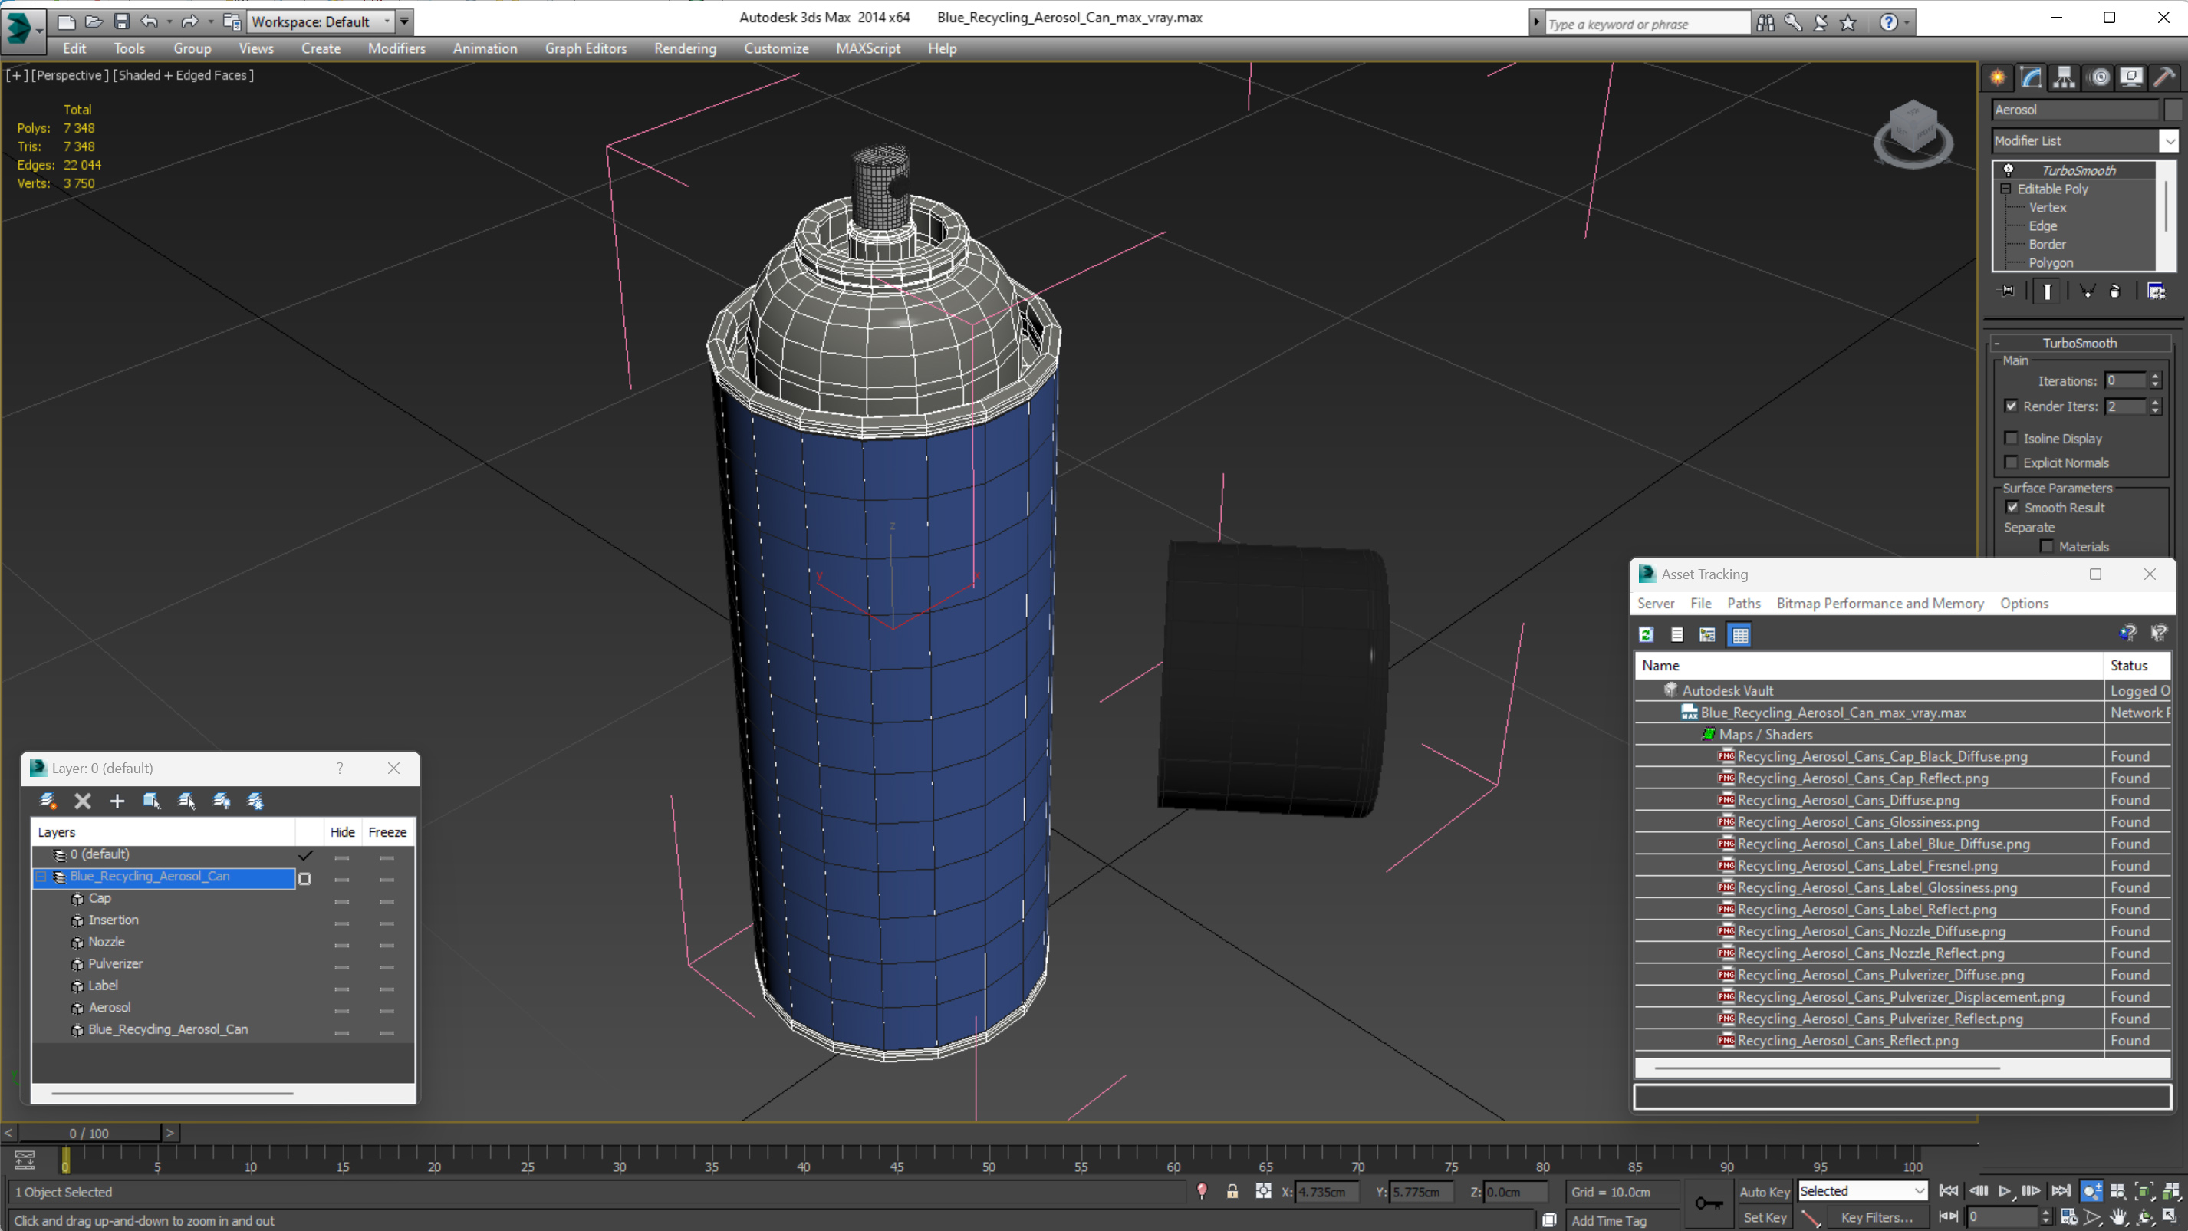Click Remove Modifier trash icon
The image size is (2188, 1231).
(2115, 291)
